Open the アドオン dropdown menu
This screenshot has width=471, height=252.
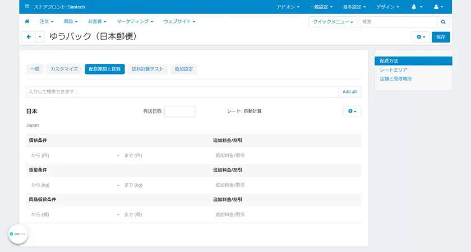tap(288, 7)
